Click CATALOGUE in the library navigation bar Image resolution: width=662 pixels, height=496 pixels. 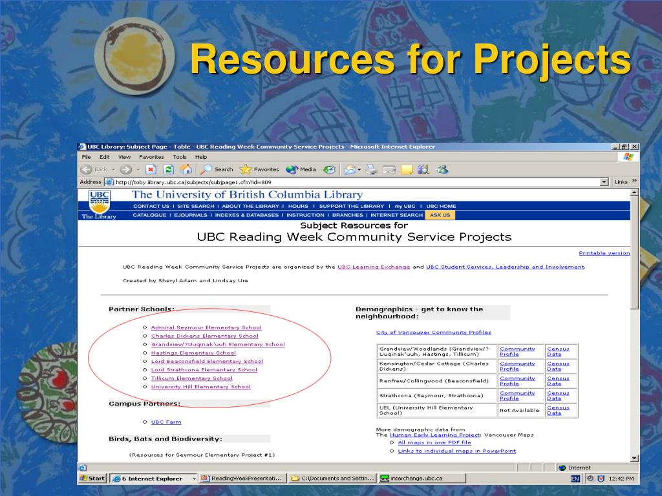tap(149, 215)
